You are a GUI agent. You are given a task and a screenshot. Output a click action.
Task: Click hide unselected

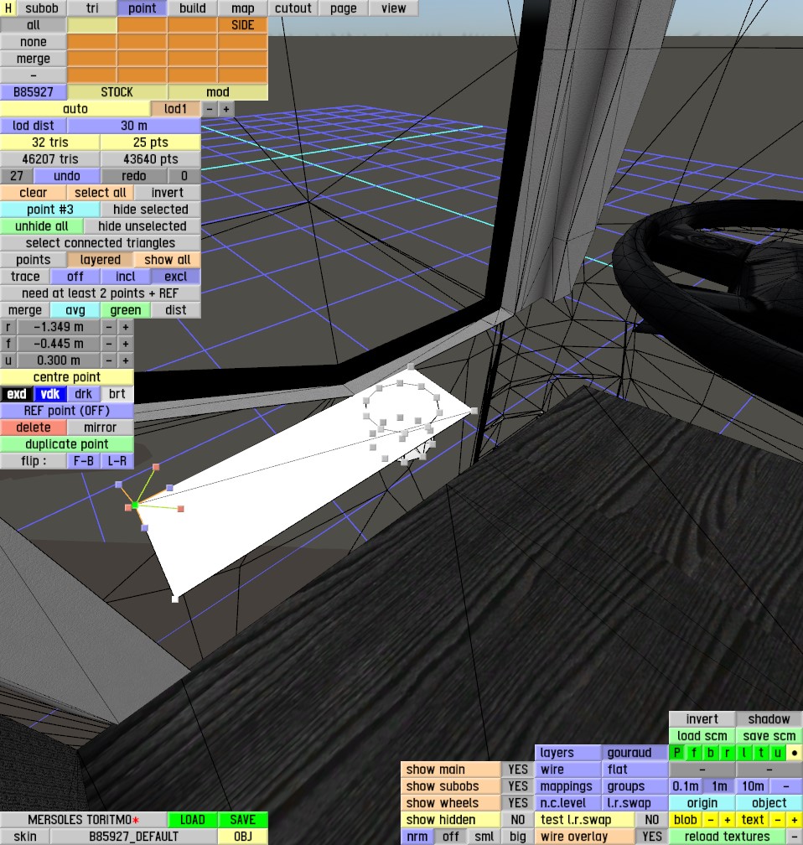pyautogui.click(x=142, y=226)
